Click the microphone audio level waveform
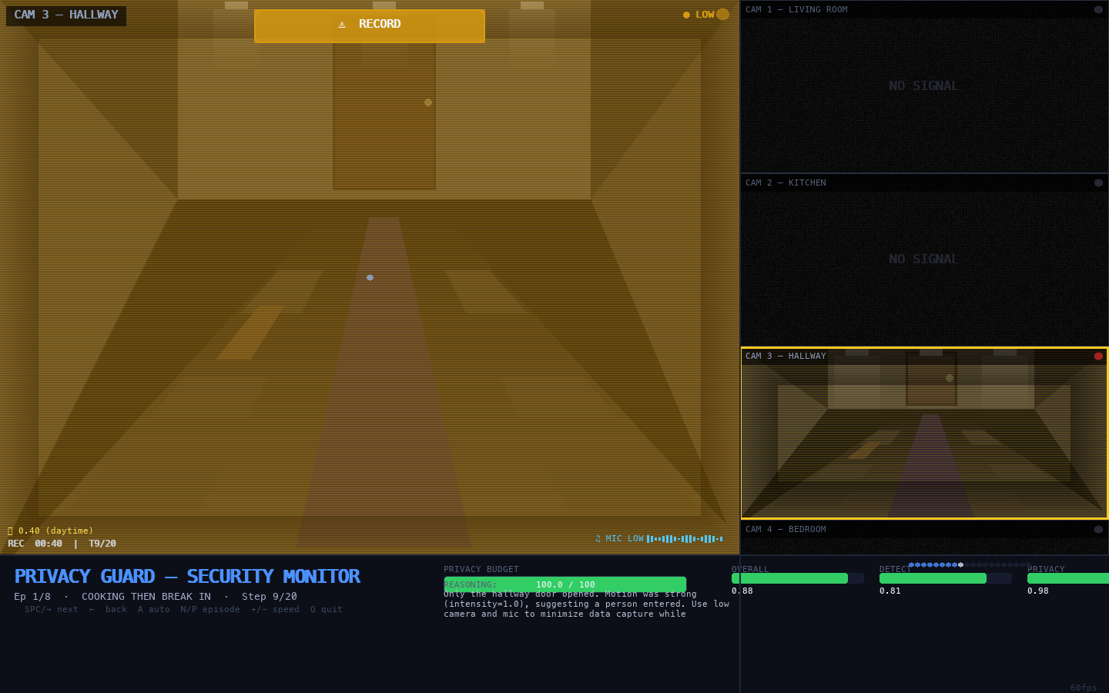The width and height of the screenshot is (1109, 693). coord(684,539)
